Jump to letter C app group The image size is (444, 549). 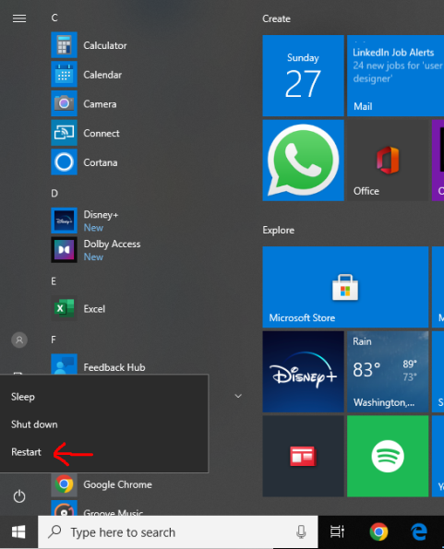(x=54, y=18)
